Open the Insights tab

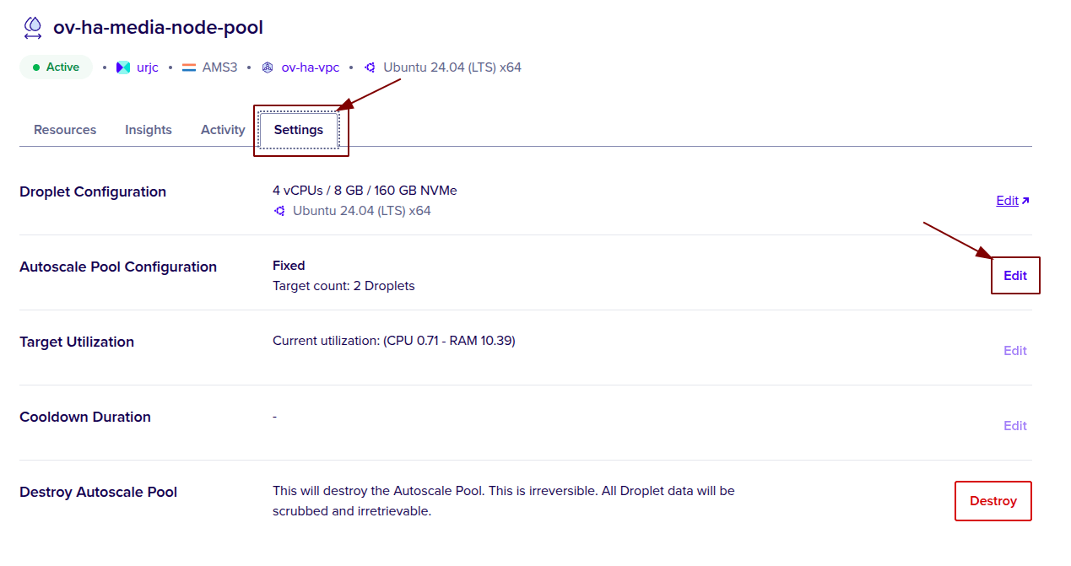pyautogui.click(x=148, y=129)
